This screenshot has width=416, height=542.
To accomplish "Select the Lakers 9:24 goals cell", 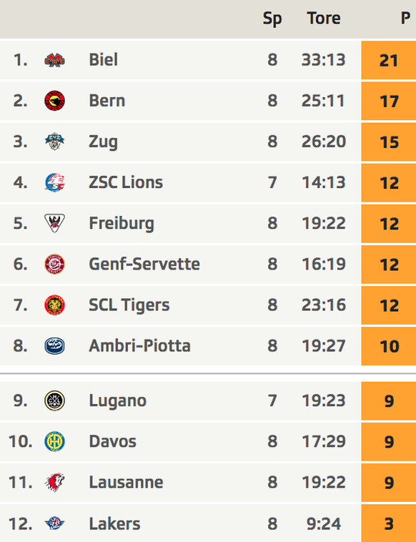I will click(x=324, y=523).
